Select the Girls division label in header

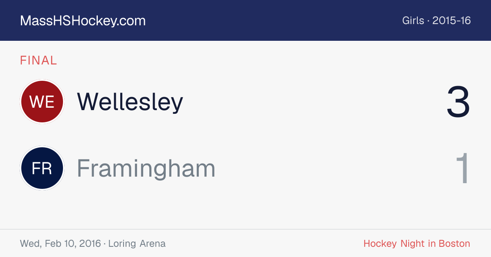click(x=413, y=21)
